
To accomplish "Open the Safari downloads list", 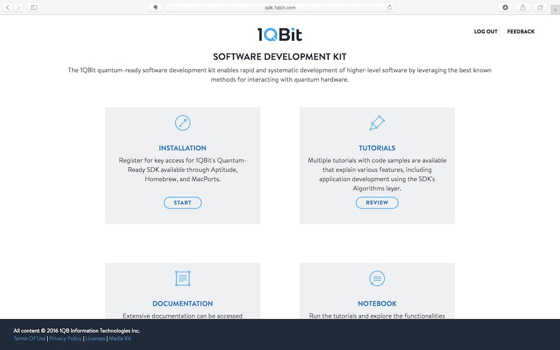I will [505, 8].
